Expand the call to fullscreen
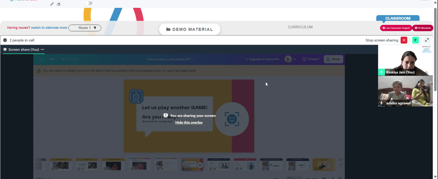The height and width of the screenshot is (179, 438). pos(427,40)
